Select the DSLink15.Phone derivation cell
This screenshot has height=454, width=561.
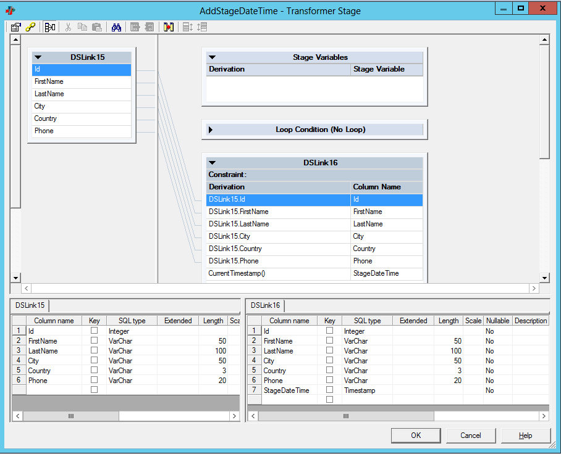279,261
